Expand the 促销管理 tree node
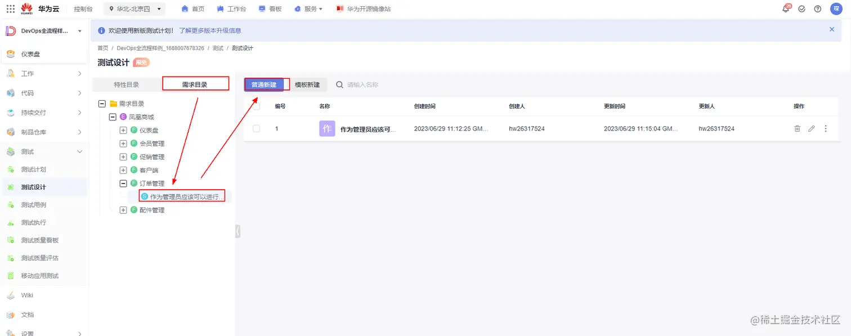This screenshot has height=336, width=851. pyautogui.click(x=123, y=157)
